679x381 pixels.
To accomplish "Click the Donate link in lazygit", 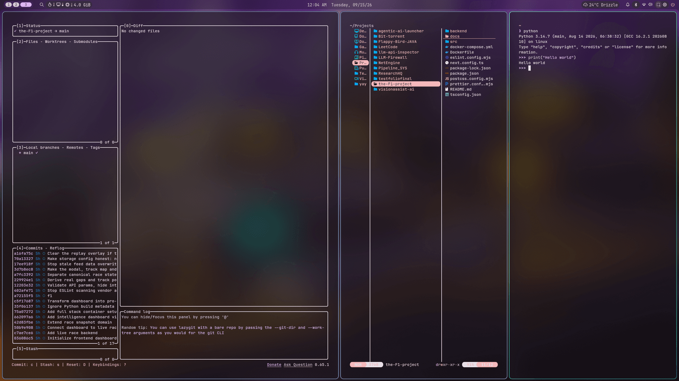I will [x=274, y=365].
